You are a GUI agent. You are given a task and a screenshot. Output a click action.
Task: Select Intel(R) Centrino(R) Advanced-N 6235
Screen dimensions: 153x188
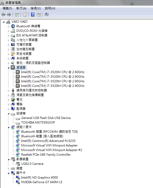tap(48, 141)
